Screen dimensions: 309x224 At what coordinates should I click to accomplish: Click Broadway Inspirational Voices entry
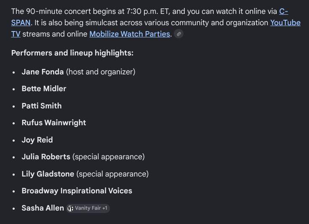pos(77,191)
